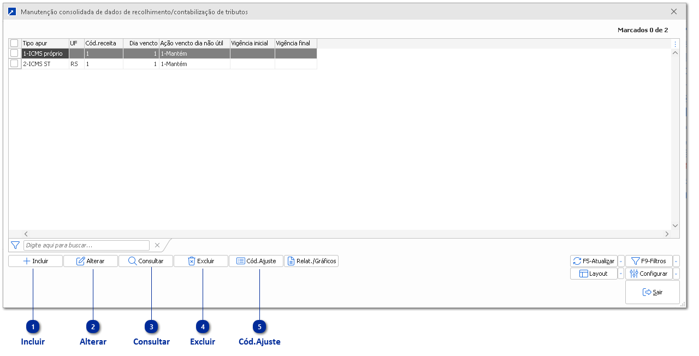This screenshot has width=699, height=356.
Task: Click the Vigência final column header
Action: [x=296, y=43]
